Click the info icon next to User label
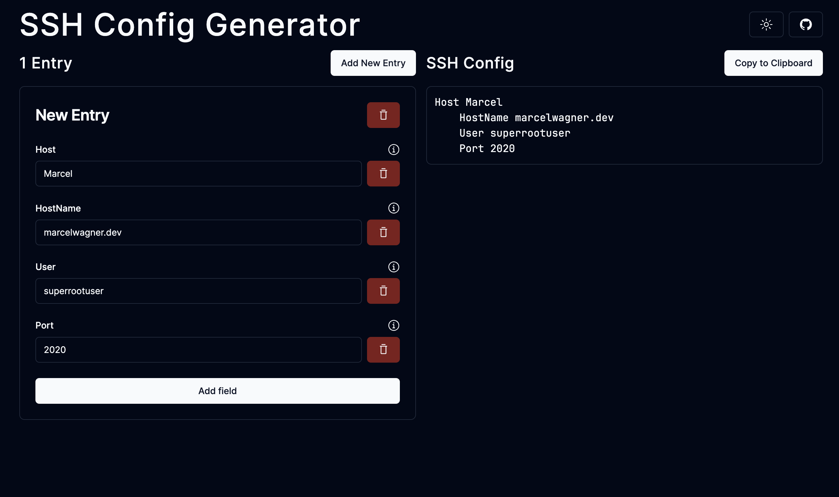 tap(393, 267)
